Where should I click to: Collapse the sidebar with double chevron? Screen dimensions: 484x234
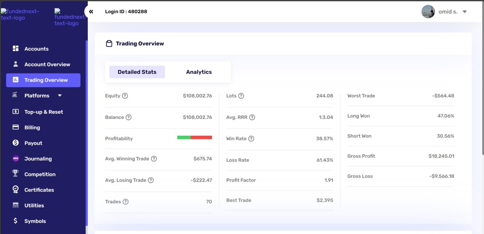[91, 12]
